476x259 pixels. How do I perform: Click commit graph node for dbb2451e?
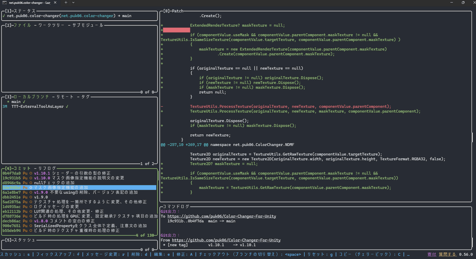31,197
